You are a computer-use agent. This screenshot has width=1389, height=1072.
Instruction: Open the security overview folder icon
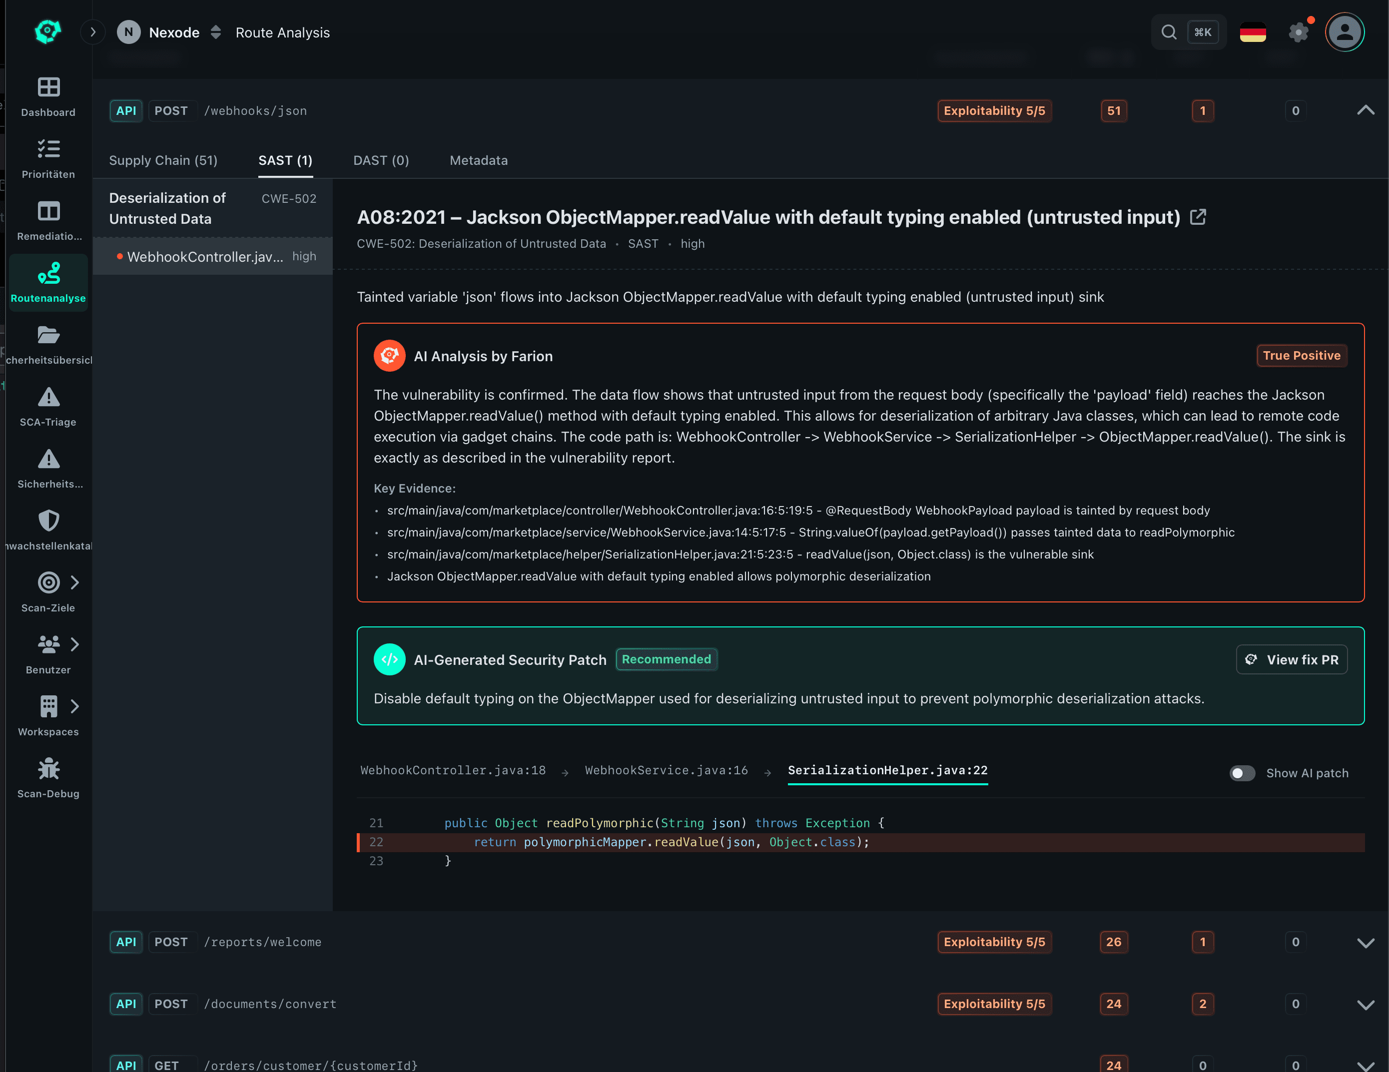pos(48,335)
